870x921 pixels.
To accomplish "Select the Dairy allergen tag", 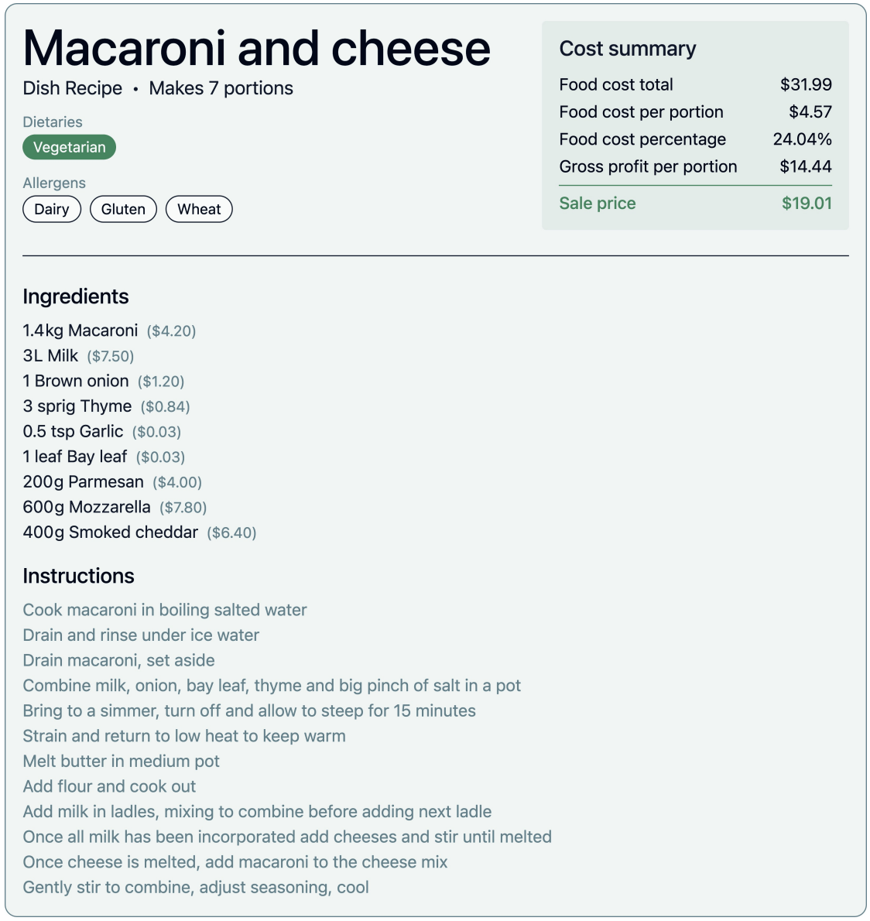I will click(x=52, y=209).
